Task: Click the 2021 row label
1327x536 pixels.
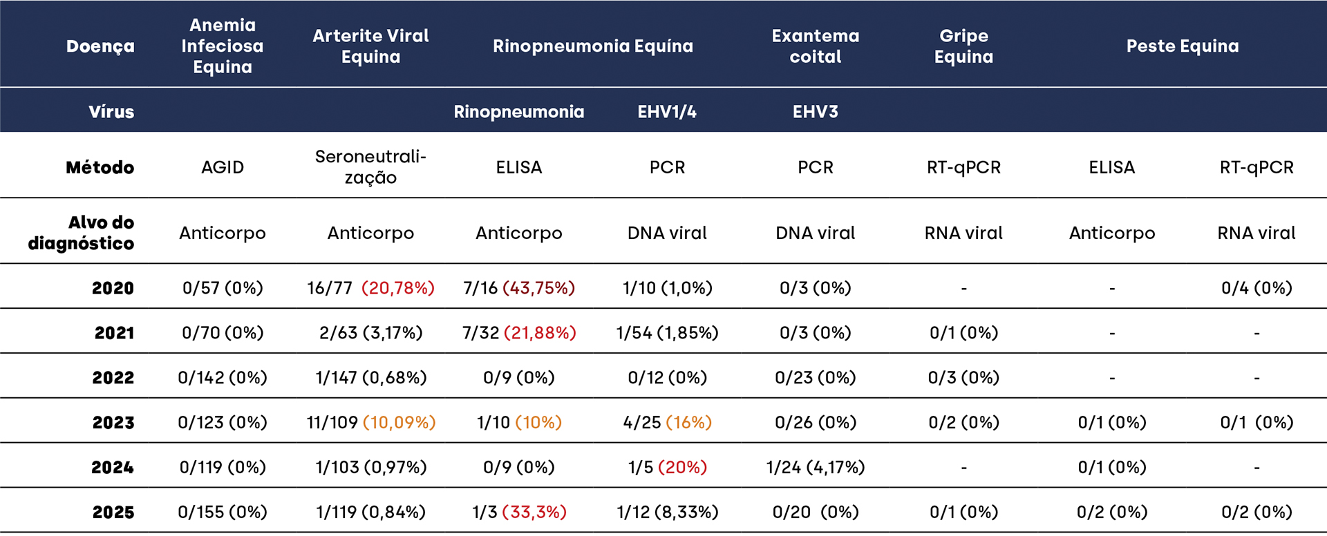Action: point(114,333)
